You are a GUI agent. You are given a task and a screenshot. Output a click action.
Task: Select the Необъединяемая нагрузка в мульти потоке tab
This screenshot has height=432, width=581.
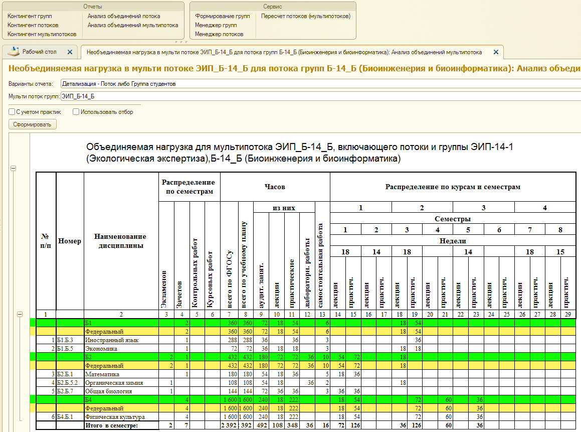pyautogui.click(x=284, y=52)
